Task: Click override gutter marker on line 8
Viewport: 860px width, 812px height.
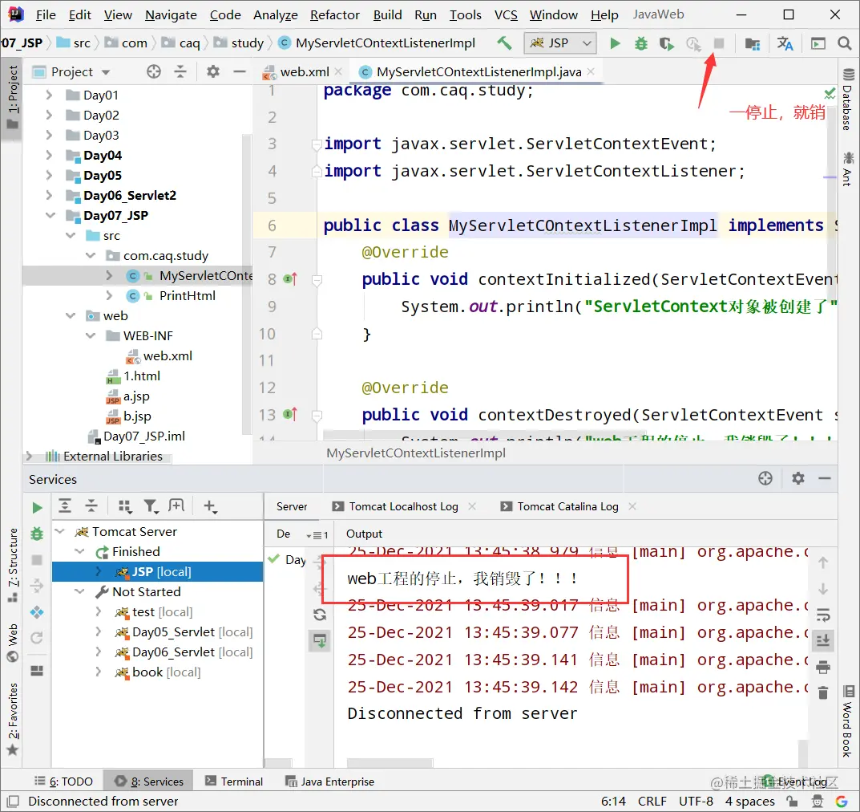Action: (290, 279)
